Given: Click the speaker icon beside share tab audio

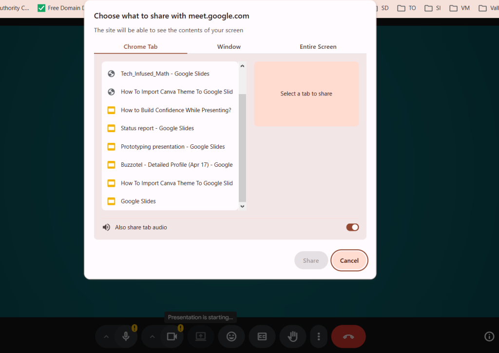Looking at the screenshot, I should [x=106, y=227].
